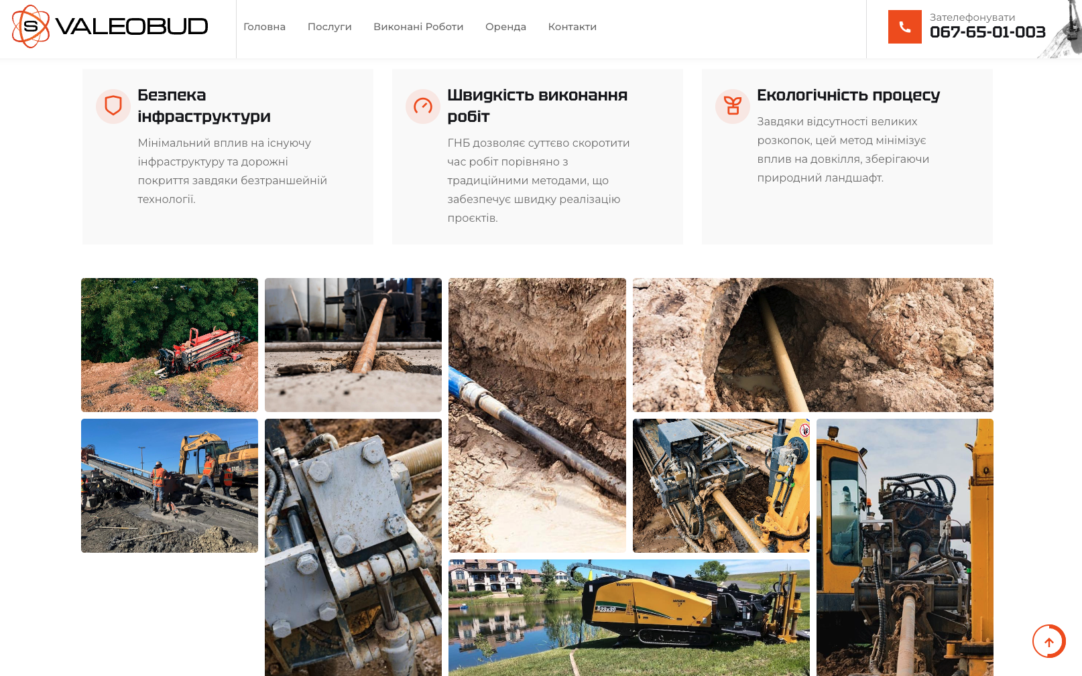View the close-up bolted metal plate photo
Image resolution: width=1082 pixels, height=676 pixels.
(353, 547)
